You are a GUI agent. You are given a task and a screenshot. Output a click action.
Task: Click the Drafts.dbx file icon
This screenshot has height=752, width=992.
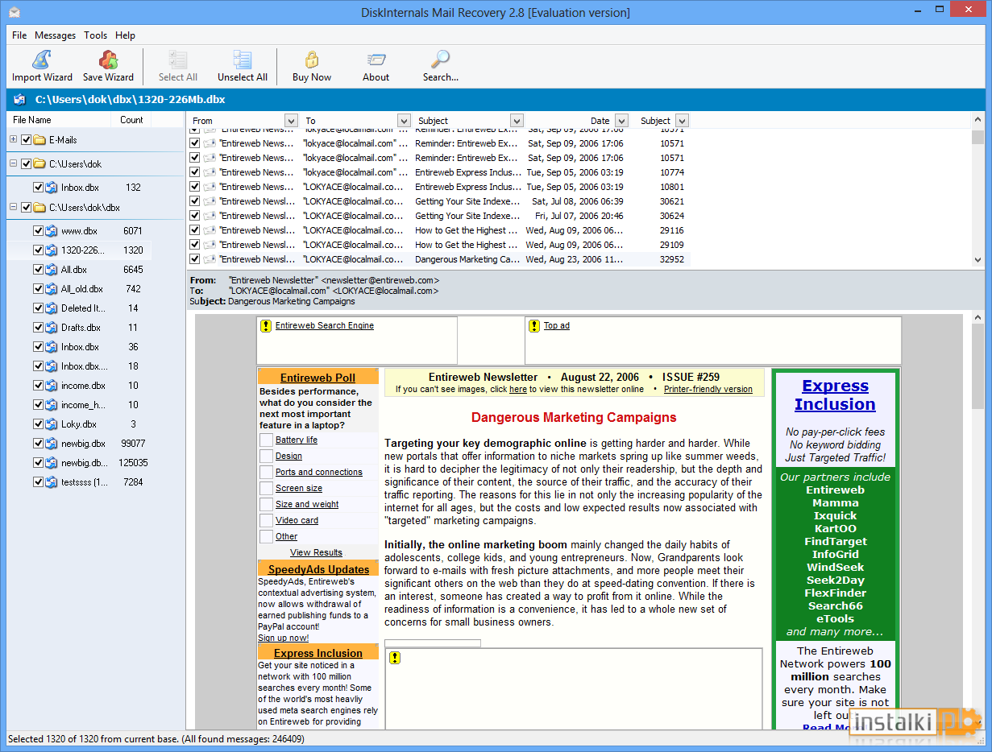tap(51, 328)
